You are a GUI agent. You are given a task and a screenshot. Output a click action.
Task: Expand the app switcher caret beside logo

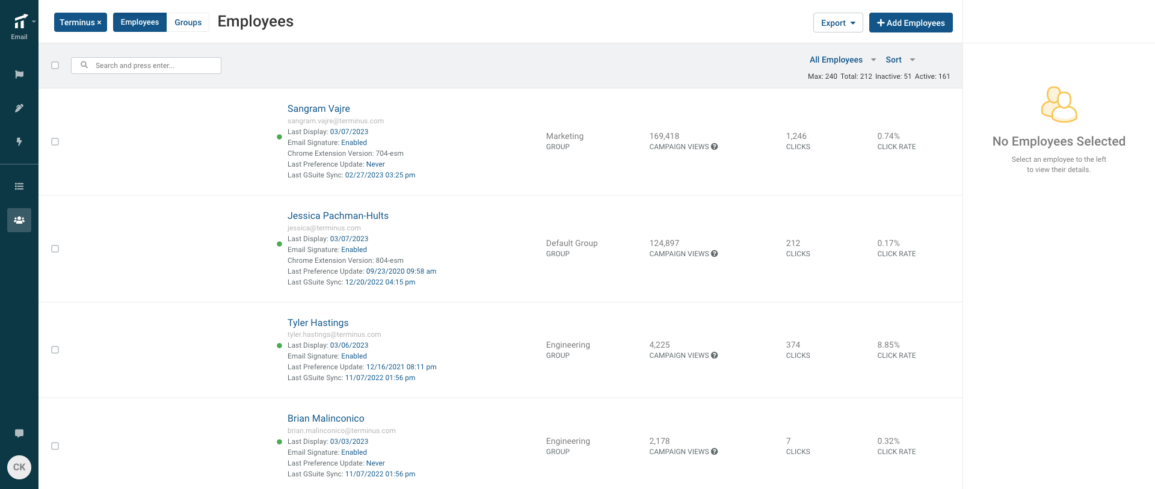[x=34, y=22]
